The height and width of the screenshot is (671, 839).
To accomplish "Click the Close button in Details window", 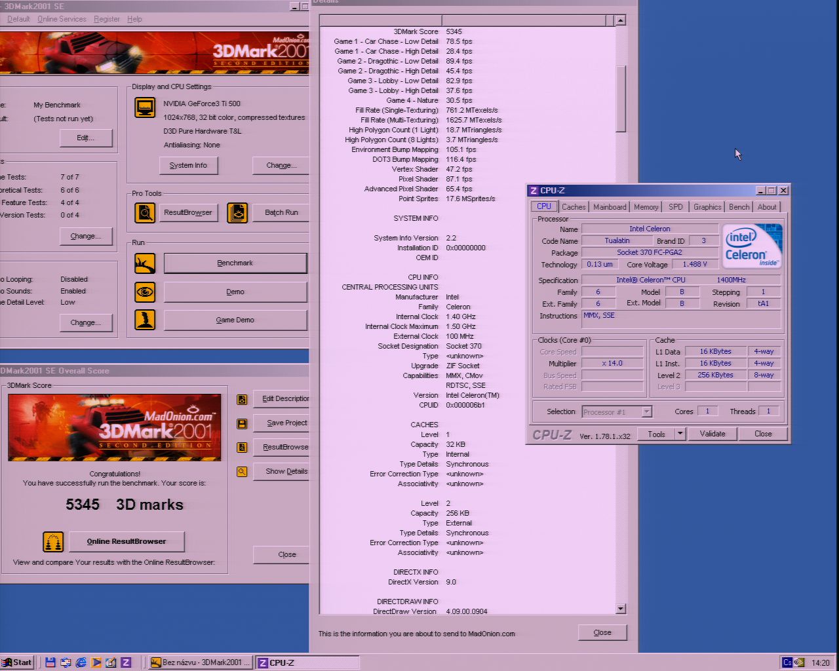I will [602, 632].
